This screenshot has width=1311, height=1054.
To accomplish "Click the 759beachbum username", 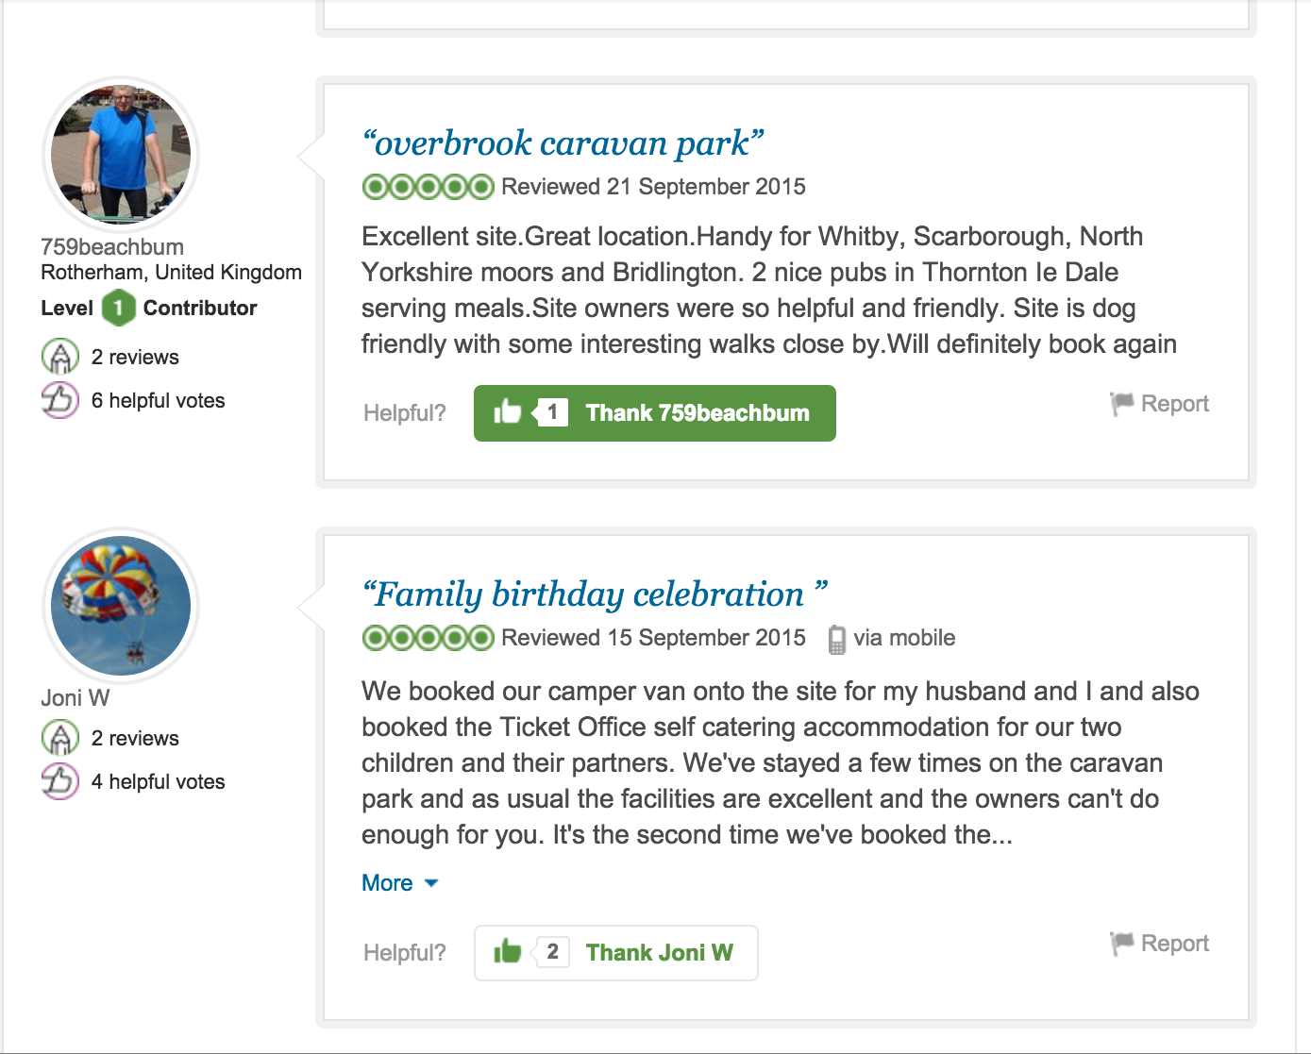I will tap(112, 247).
